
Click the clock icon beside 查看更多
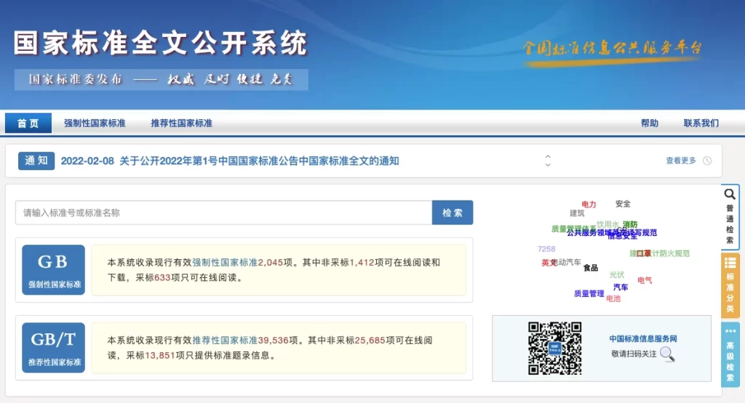707,160
